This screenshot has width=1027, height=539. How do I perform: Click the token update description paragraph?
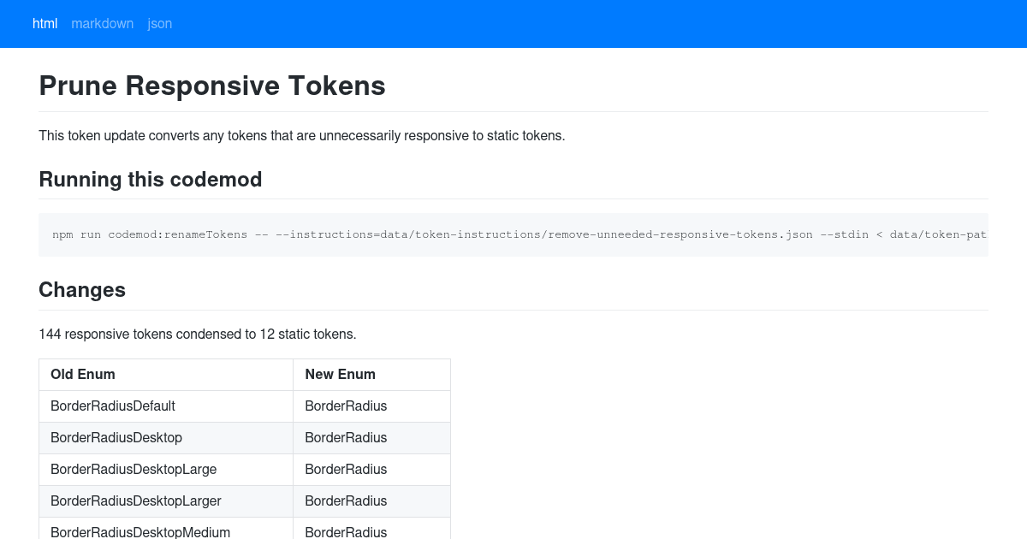tap(301, 135)
